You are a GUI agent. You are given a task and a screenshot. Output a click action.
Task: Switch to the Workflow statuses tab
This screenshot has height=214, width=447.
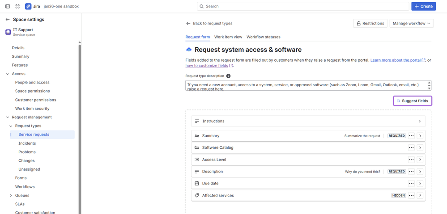tap(264, 37)
